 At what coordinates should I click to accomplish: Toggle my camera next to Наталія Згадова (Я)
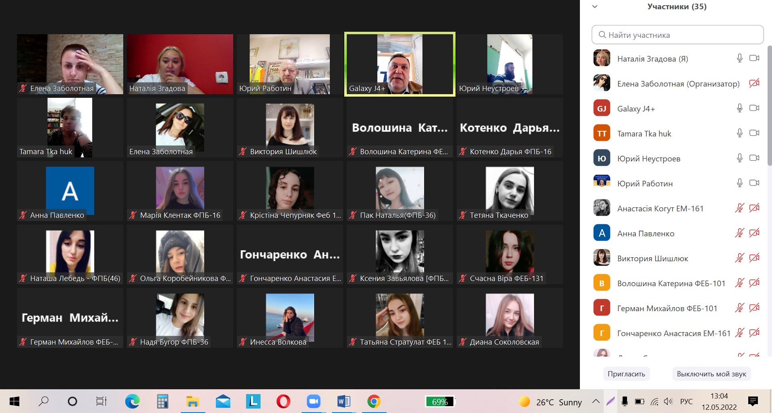click(x=754, y=58)
